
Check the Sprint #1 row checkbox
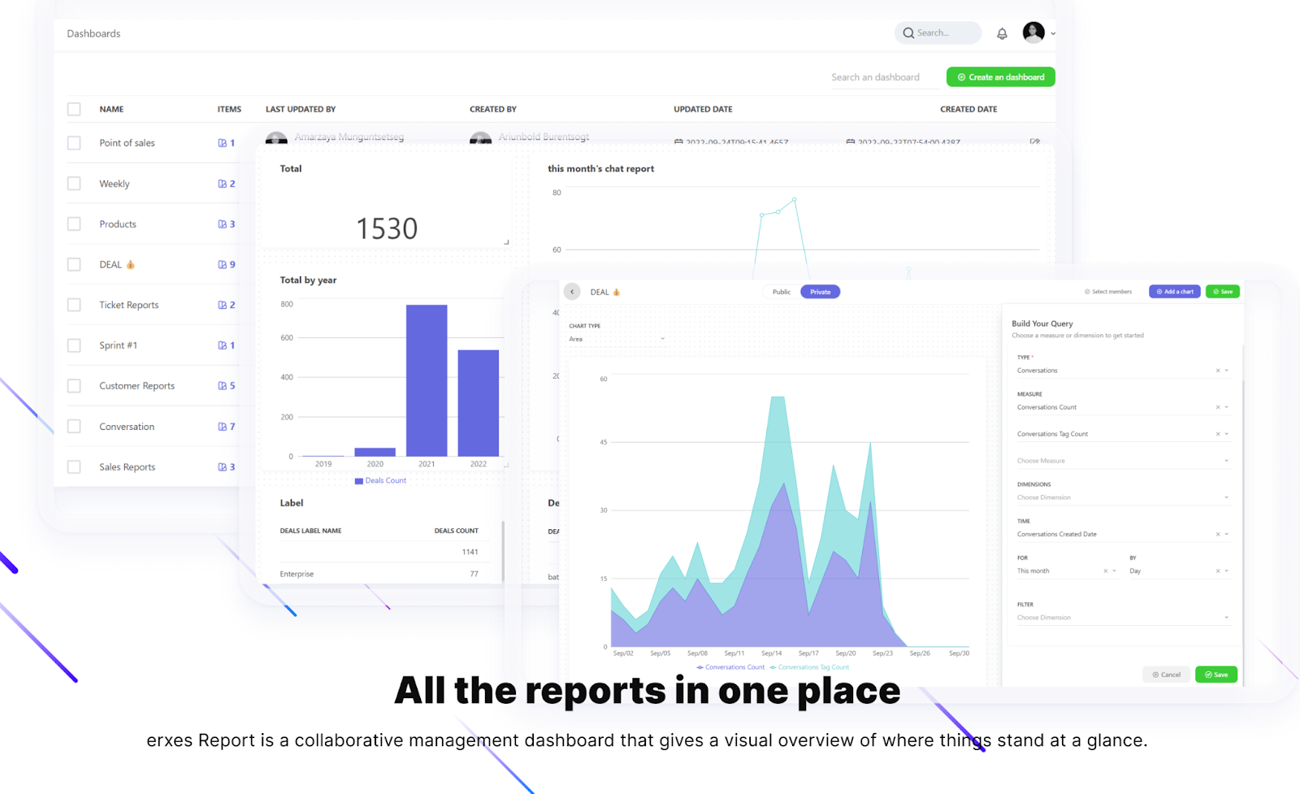tap(74, 345)
